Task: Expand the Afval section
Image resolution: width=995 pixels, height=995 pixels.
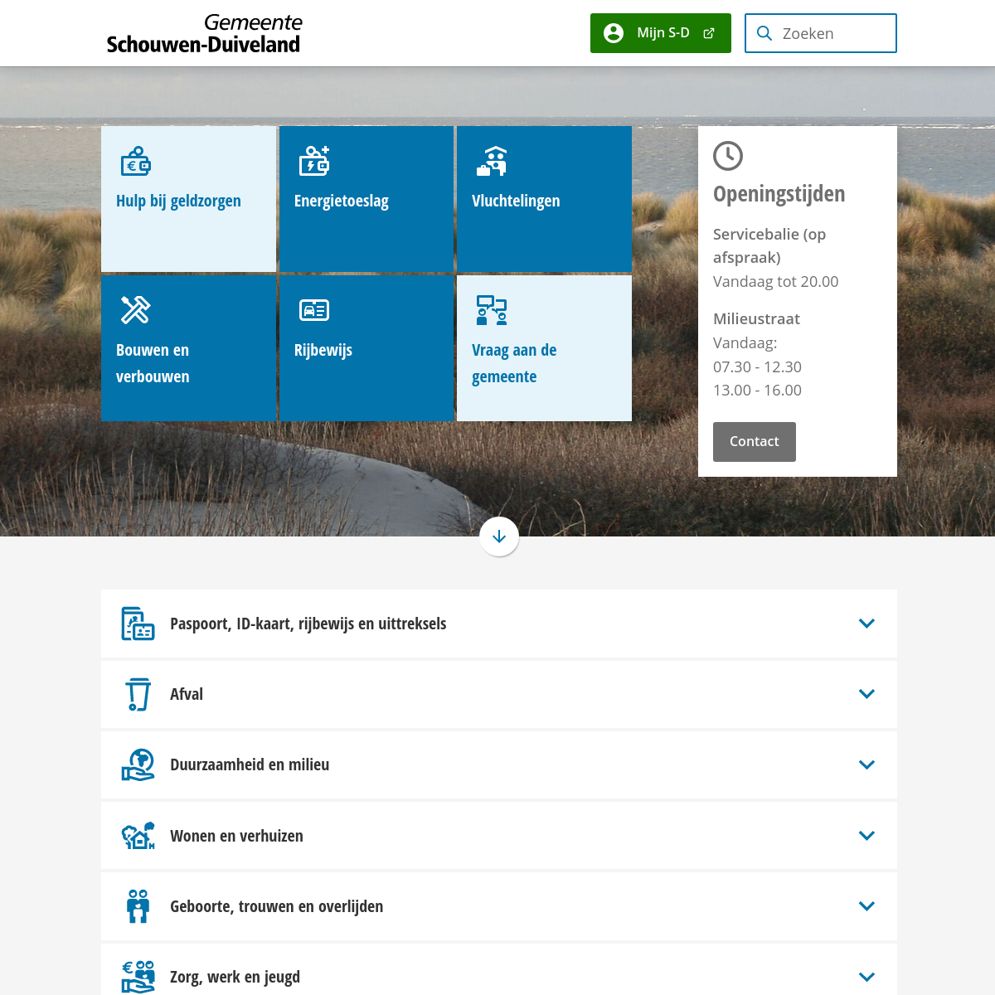Action: tap(499, 695)
